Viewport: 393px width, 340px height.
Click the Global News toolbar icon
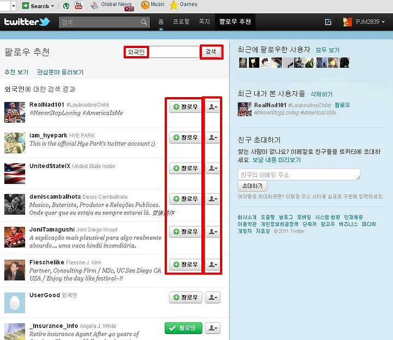pyautogui.click(x=94, y=5)
